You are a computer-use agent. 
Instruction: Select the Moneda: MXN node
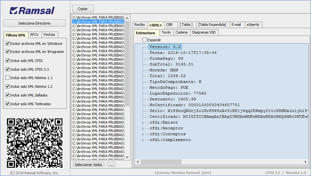pos(164,70)
